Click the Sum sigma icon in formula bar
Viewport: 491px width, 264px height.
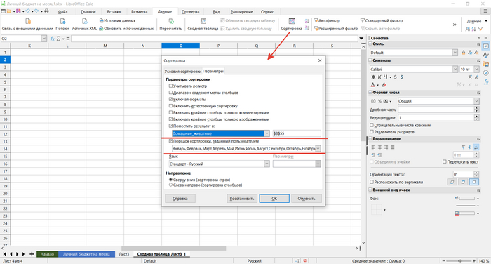(58, 39)
